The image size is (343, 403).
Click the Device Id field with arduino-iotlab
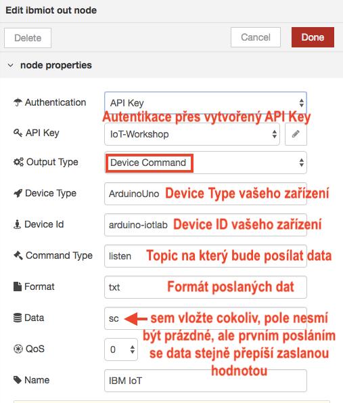[x=206, y=225]
